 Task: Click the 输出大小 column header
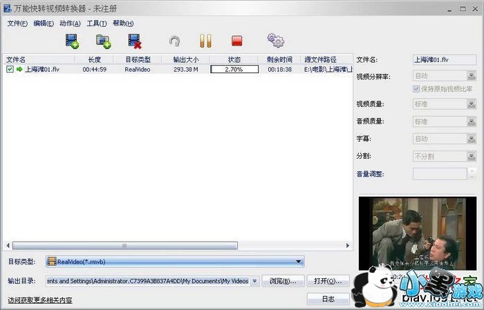click(186, 59)
